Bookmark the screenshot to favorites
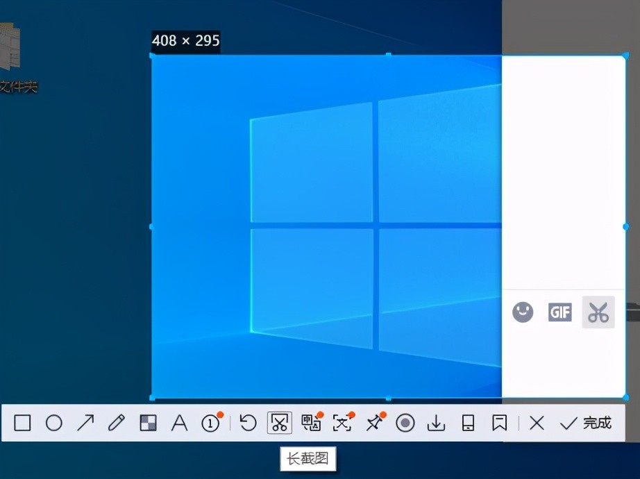Viewport: 640px width, 479px height. click(499, 423)
